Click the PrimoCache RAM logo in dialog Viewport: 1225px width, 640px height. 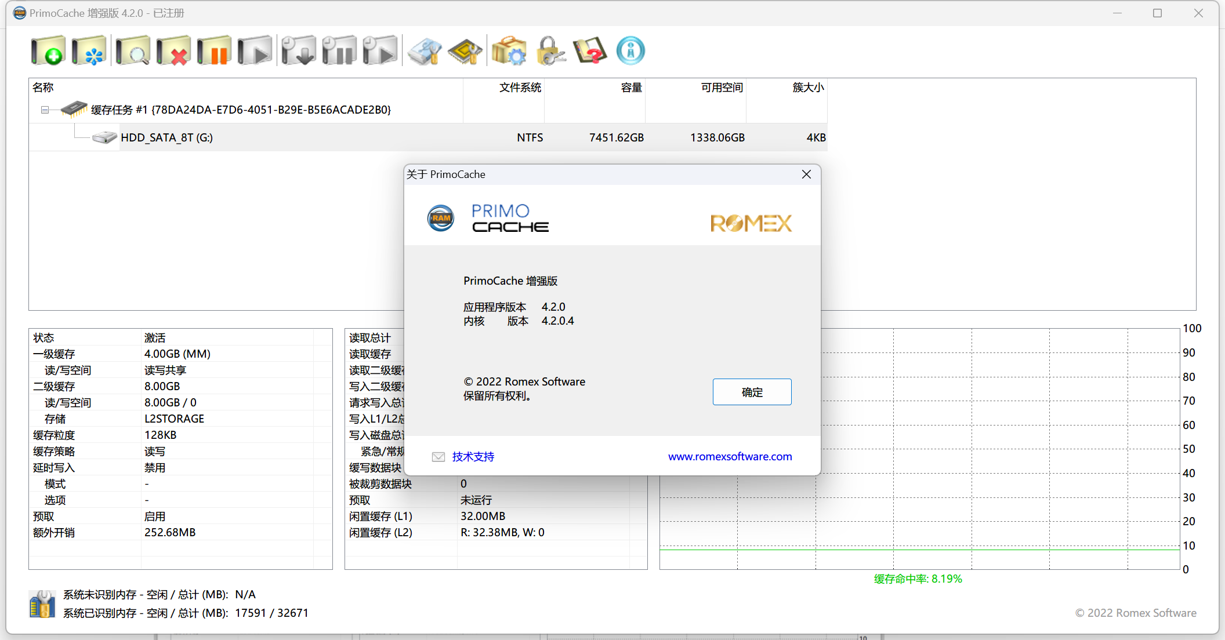click(441, 218)
